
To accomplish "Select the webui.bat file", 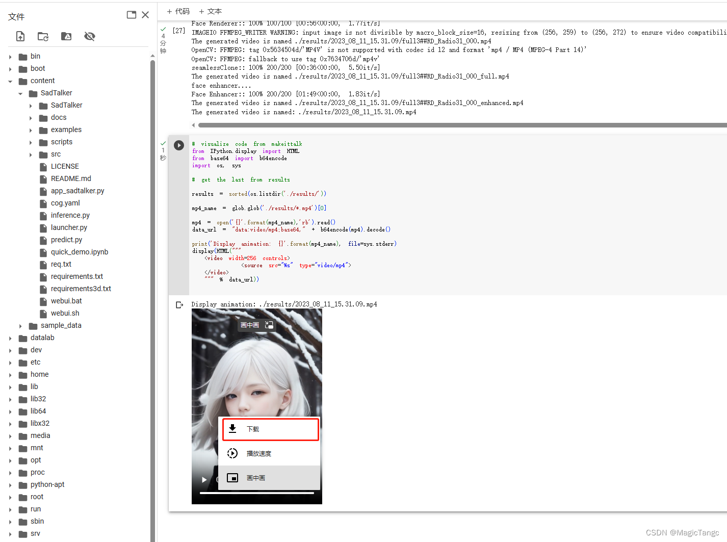I will [x=66, y=301].
